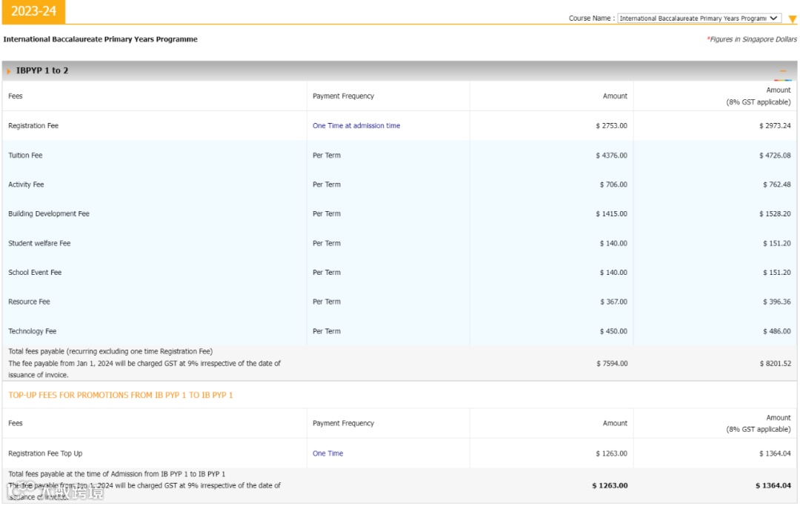Screen dimensions: 800x506
Task: Click 'Per Term' in the Tuition Fee row
Action: coord(327,155)
